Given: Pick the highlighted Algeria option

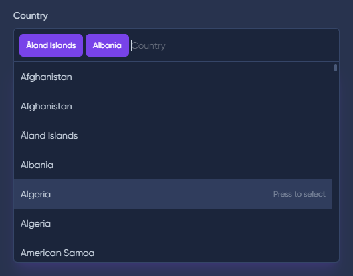Looking at the screenshot, I should (x=173, y=194).
